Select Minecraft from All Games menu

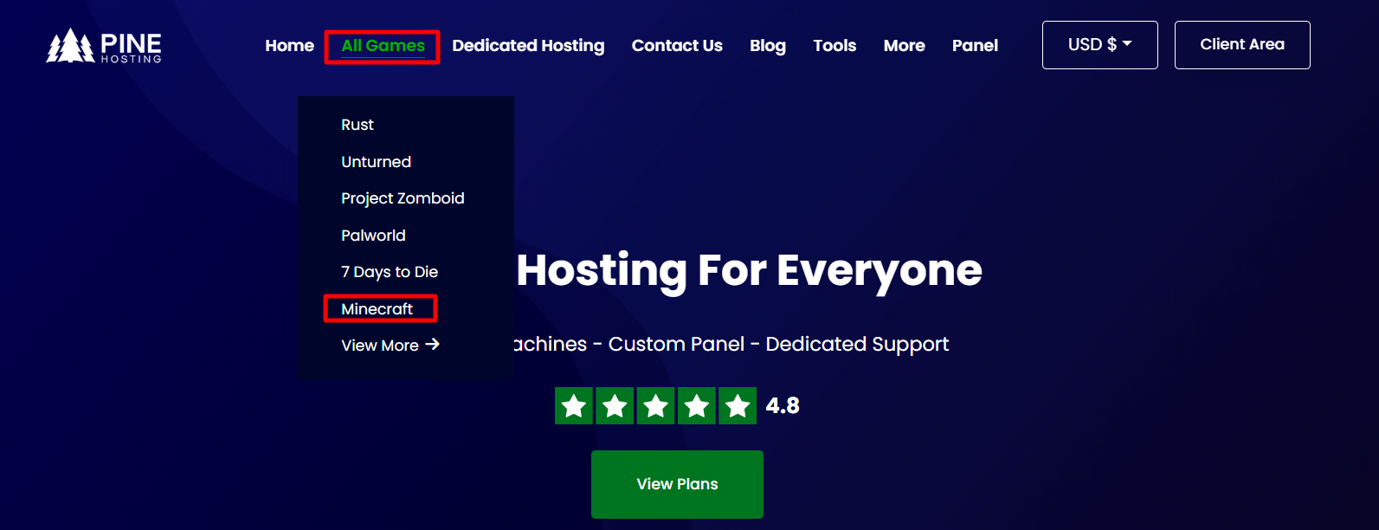pyautogui.click(x=377, y=309)
